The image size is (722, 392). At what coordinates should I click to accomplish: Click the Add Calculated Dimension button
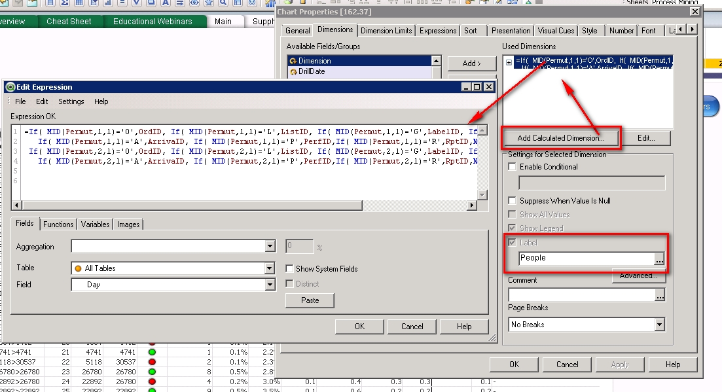561,138
